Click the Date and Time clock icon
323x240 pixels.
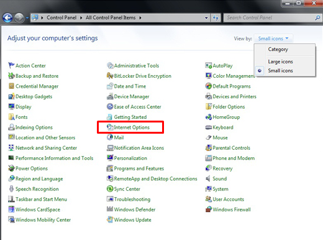[110, 86]
